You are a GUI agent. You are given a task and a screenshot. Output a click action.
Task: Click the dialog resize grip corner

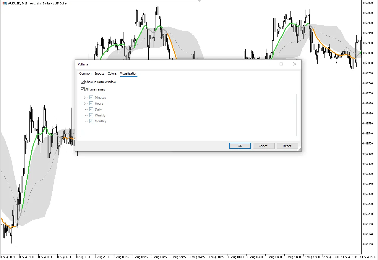coord(300,150)
